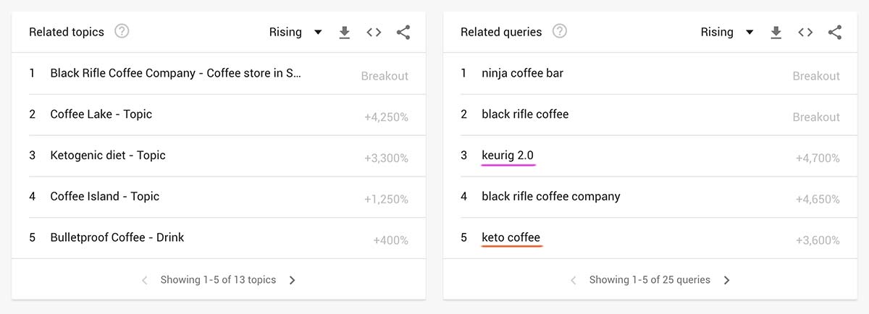The width and height of the screenshot is (869, 314).
Task: Click the Related topics heading
Action: pos(67,32)
